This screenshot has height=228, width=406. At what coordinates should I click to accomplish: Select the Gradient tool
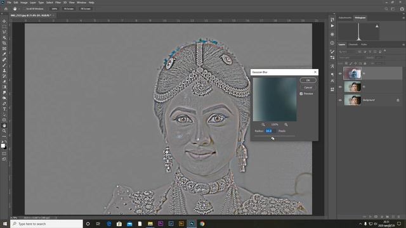coord(4,87)
